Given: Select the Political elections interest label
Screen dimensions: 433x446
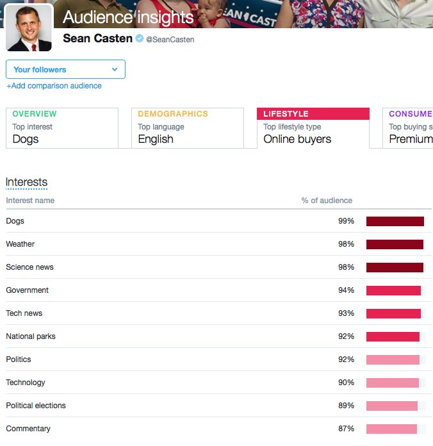Looking at the screenshot, I should click(x=36, y=406).
